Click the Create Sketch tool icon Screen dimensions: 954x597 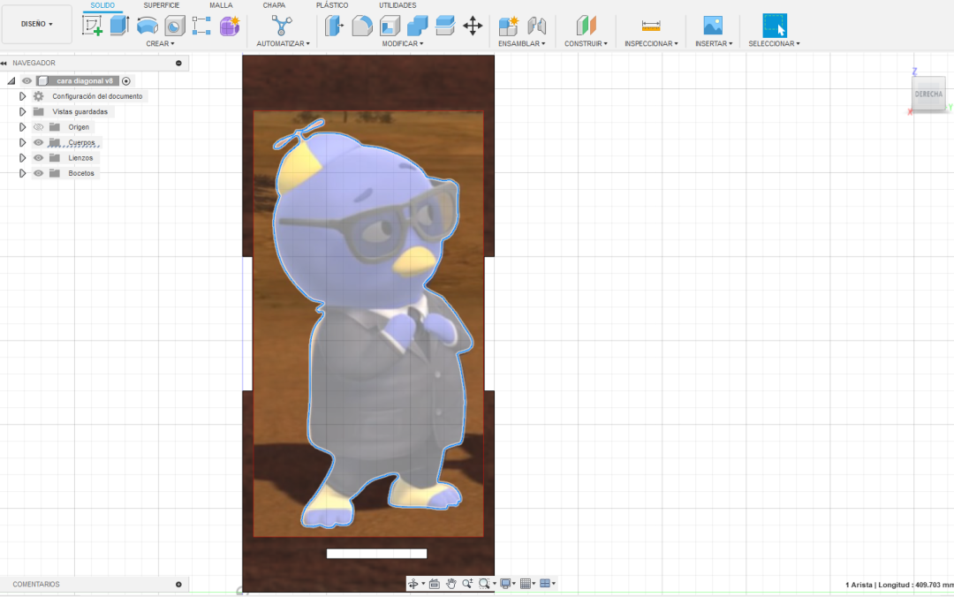click(x=92, y=26)
